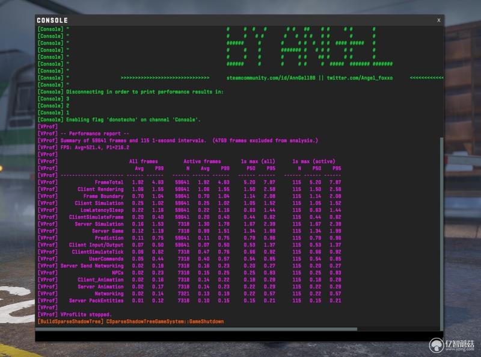Click the horizontal scrollbar at console bottom
Viewport: 481px width, 357px height.
click(197, 329)
